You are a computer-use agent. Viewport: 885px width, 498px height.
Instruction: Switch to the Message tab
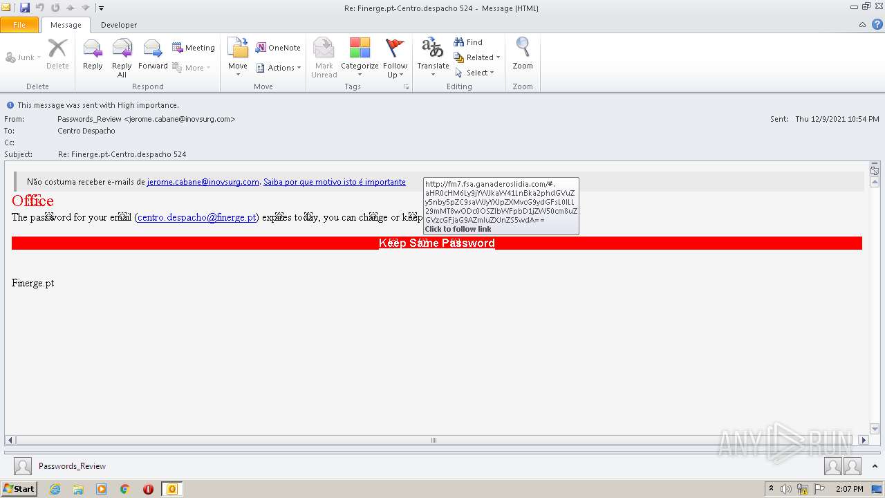pos(66,25)
